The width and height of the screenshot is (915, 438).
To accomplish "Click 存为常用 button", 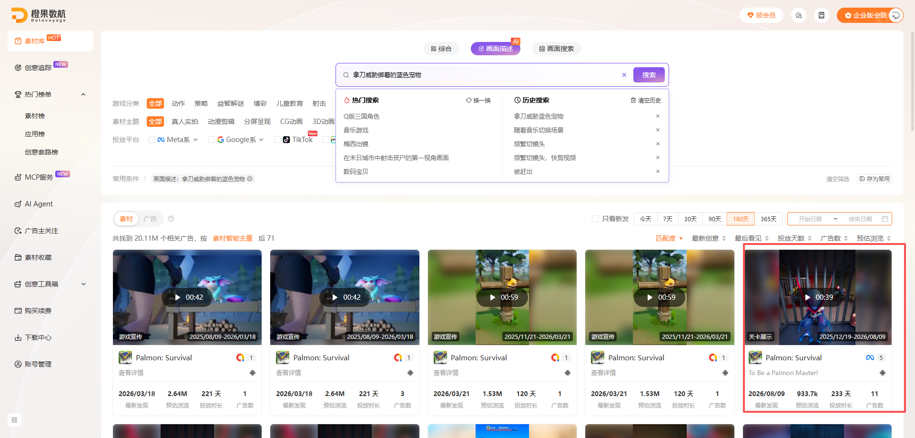I will pyautogui.click(x=874, y=179).
